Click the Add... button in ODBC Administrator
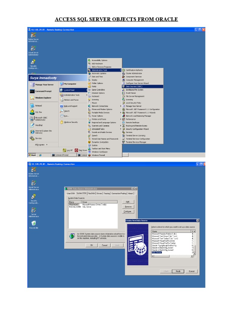 coord(128,202)
